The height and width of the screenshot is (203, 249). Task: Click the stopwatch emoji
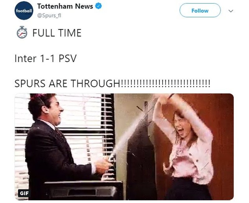click(22, 32)
